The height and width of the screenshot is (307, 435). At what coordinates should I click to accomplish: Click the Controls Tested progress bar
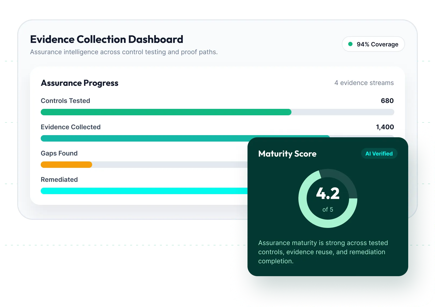pos(217,112)
